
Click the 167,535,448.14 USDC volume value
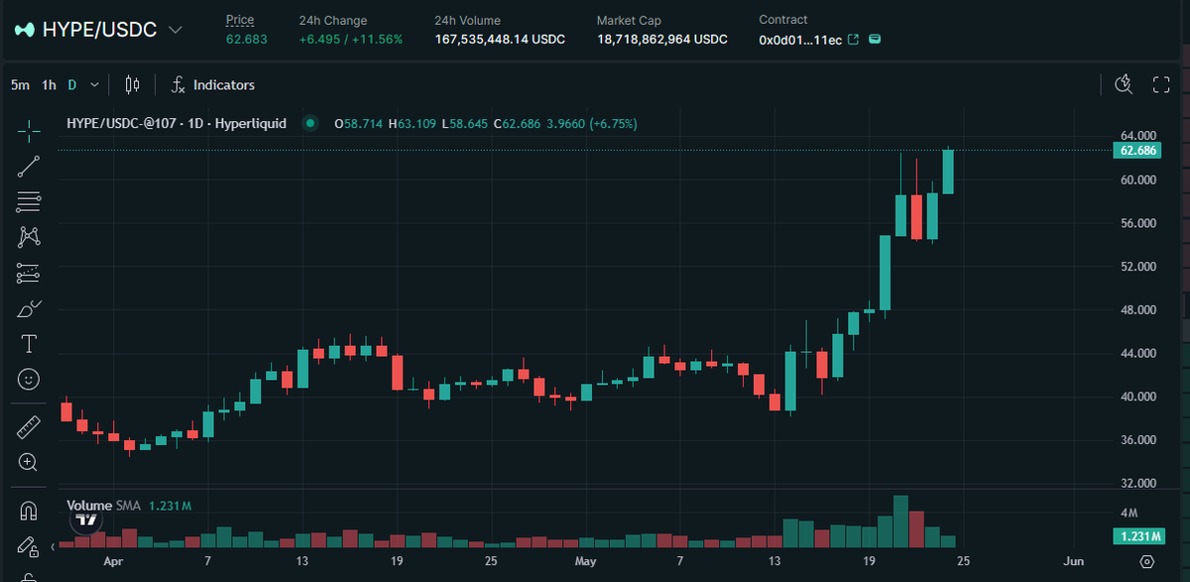point(500,40)
